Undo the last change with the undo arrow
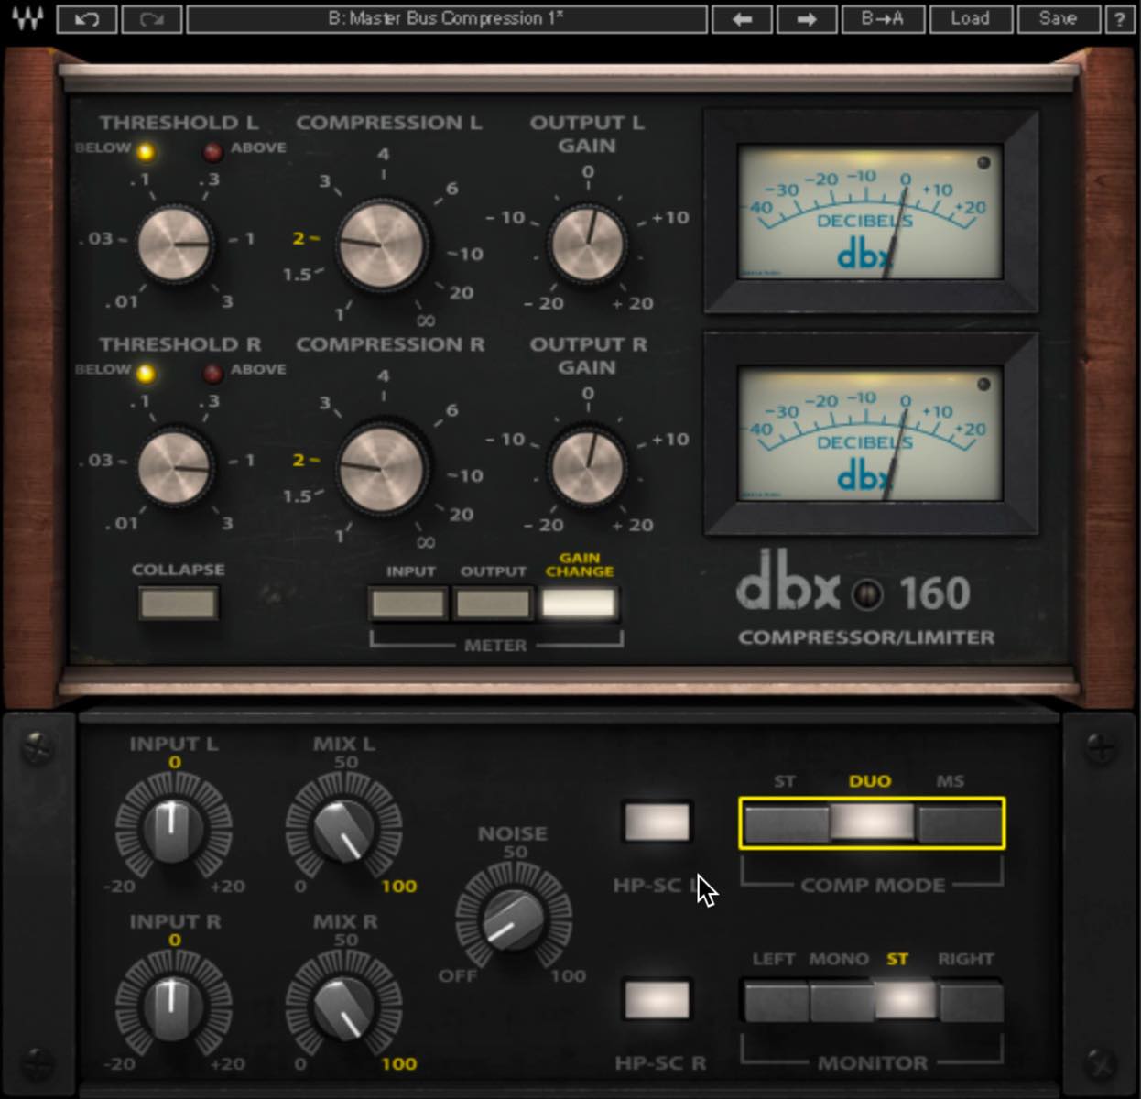The image size is (1141, 1099). pyautogui.click(x=87, y=18)
